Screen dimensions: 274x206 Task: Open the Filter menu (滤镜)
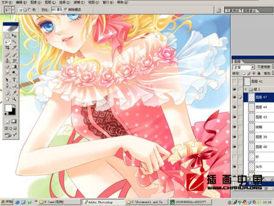pos(79,2)
